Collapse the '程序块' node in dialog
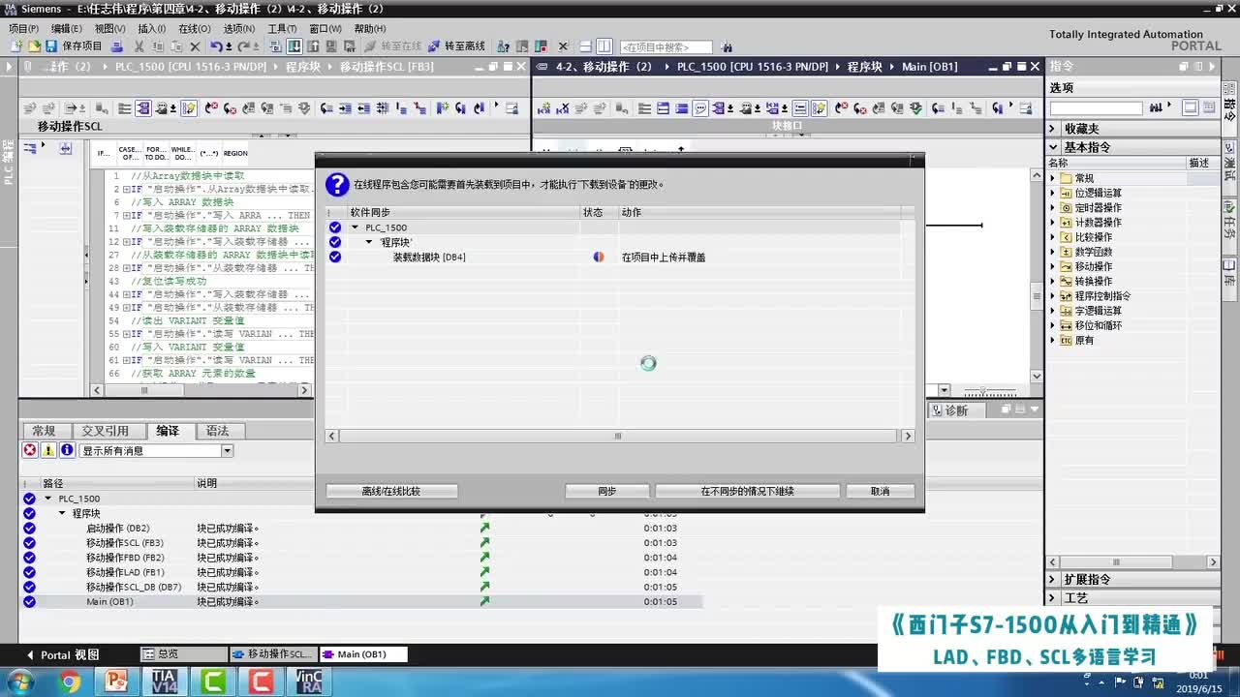Screen dimensions: 1240x697 click(369, 242)
